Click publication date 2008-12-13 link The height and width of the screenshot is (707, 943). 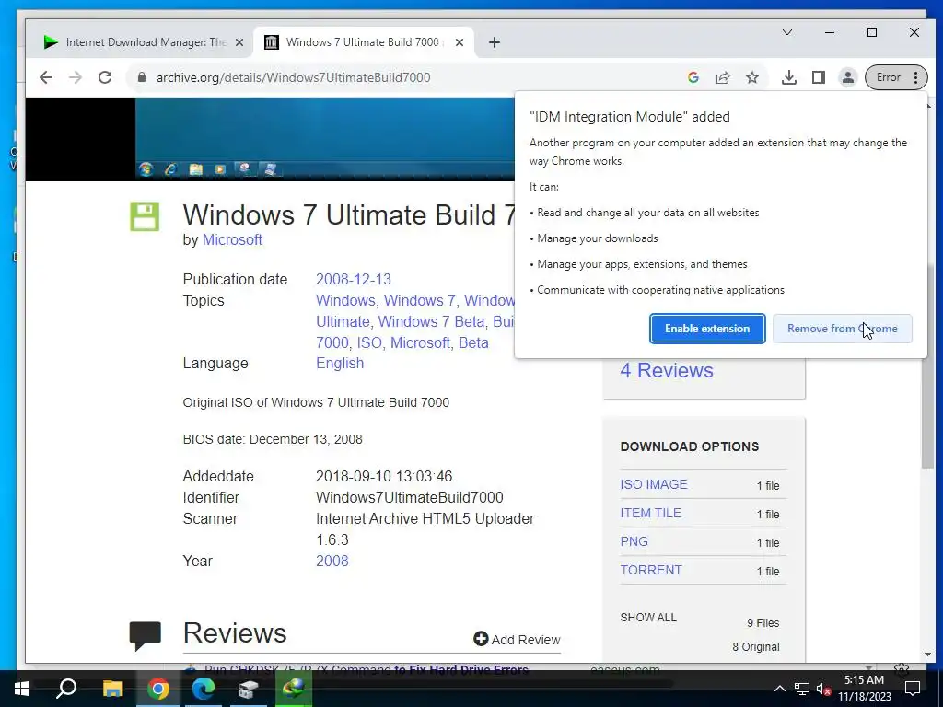coord(354,280)
